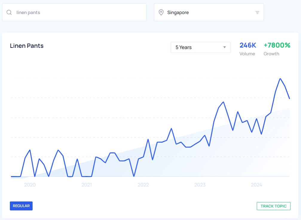Click the highest peak of the trend line
The image size is (301, 220).
click(x=280, y=79)
